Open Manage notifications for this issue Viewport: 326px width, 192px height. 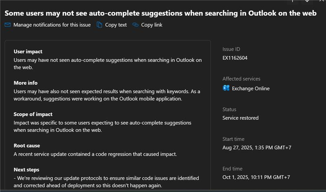(52, 25)
